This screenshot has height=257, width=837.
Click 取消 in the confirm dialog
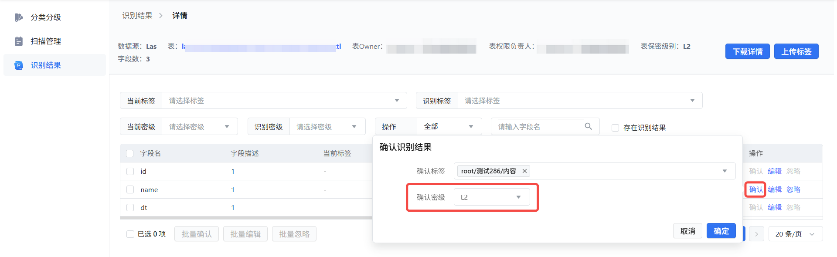687,231
